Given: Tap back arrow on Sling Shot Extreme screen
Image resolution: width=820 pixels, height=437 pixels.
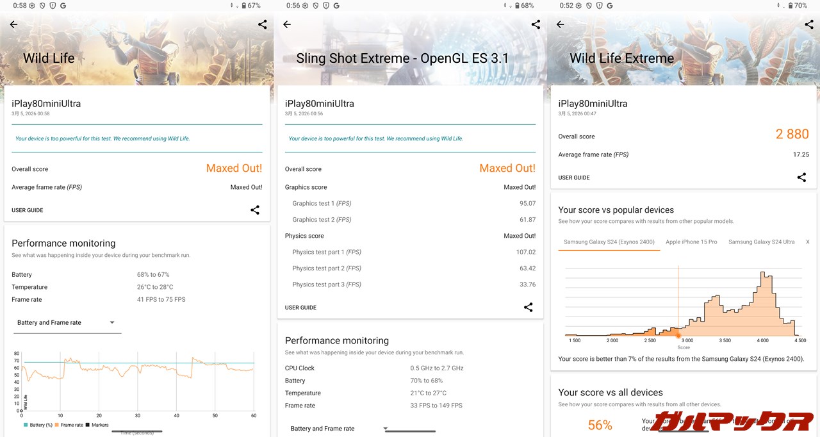Looking at the screenshot, I should pos(287,25).
